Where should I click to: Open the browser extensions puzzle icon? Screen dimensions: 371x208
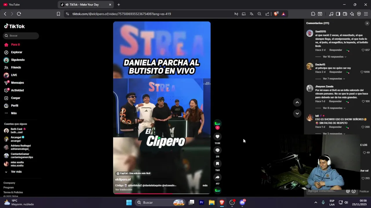click(313, 14)
